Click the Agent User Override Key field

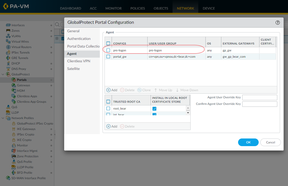click(259, 98)
